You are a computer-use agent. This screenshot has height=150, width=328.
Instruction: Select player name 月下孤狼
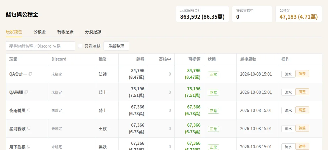[17, 147]
